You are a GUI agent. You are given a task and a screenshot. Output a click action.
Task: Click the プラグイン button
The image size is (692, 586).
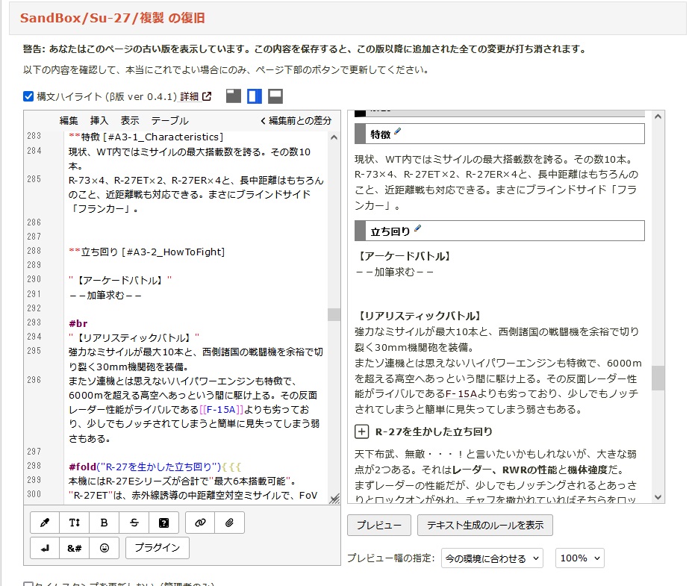pos(157,548)
